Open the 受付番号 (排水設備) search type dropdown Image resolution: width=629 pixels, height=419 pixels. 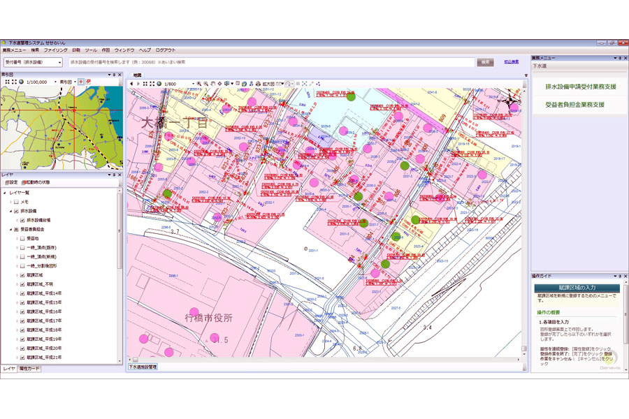coord(31,62)
